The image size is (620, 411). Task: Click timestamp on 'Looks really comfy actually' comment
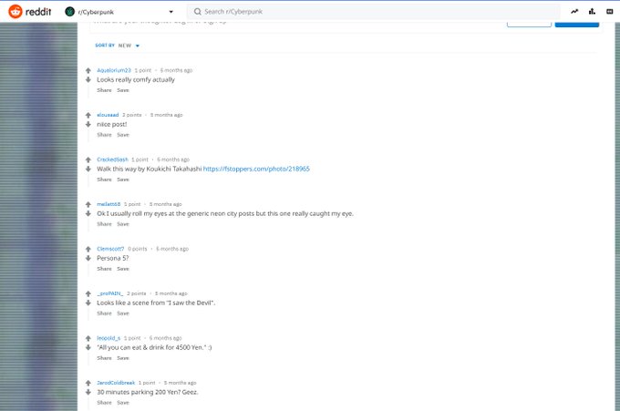coord(176,70)
